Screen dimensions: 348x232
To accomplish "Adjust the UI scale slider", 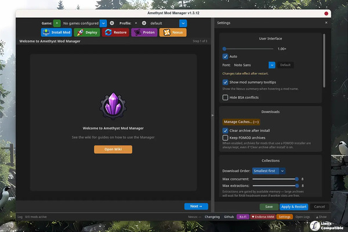I will [x=248, y=49].
